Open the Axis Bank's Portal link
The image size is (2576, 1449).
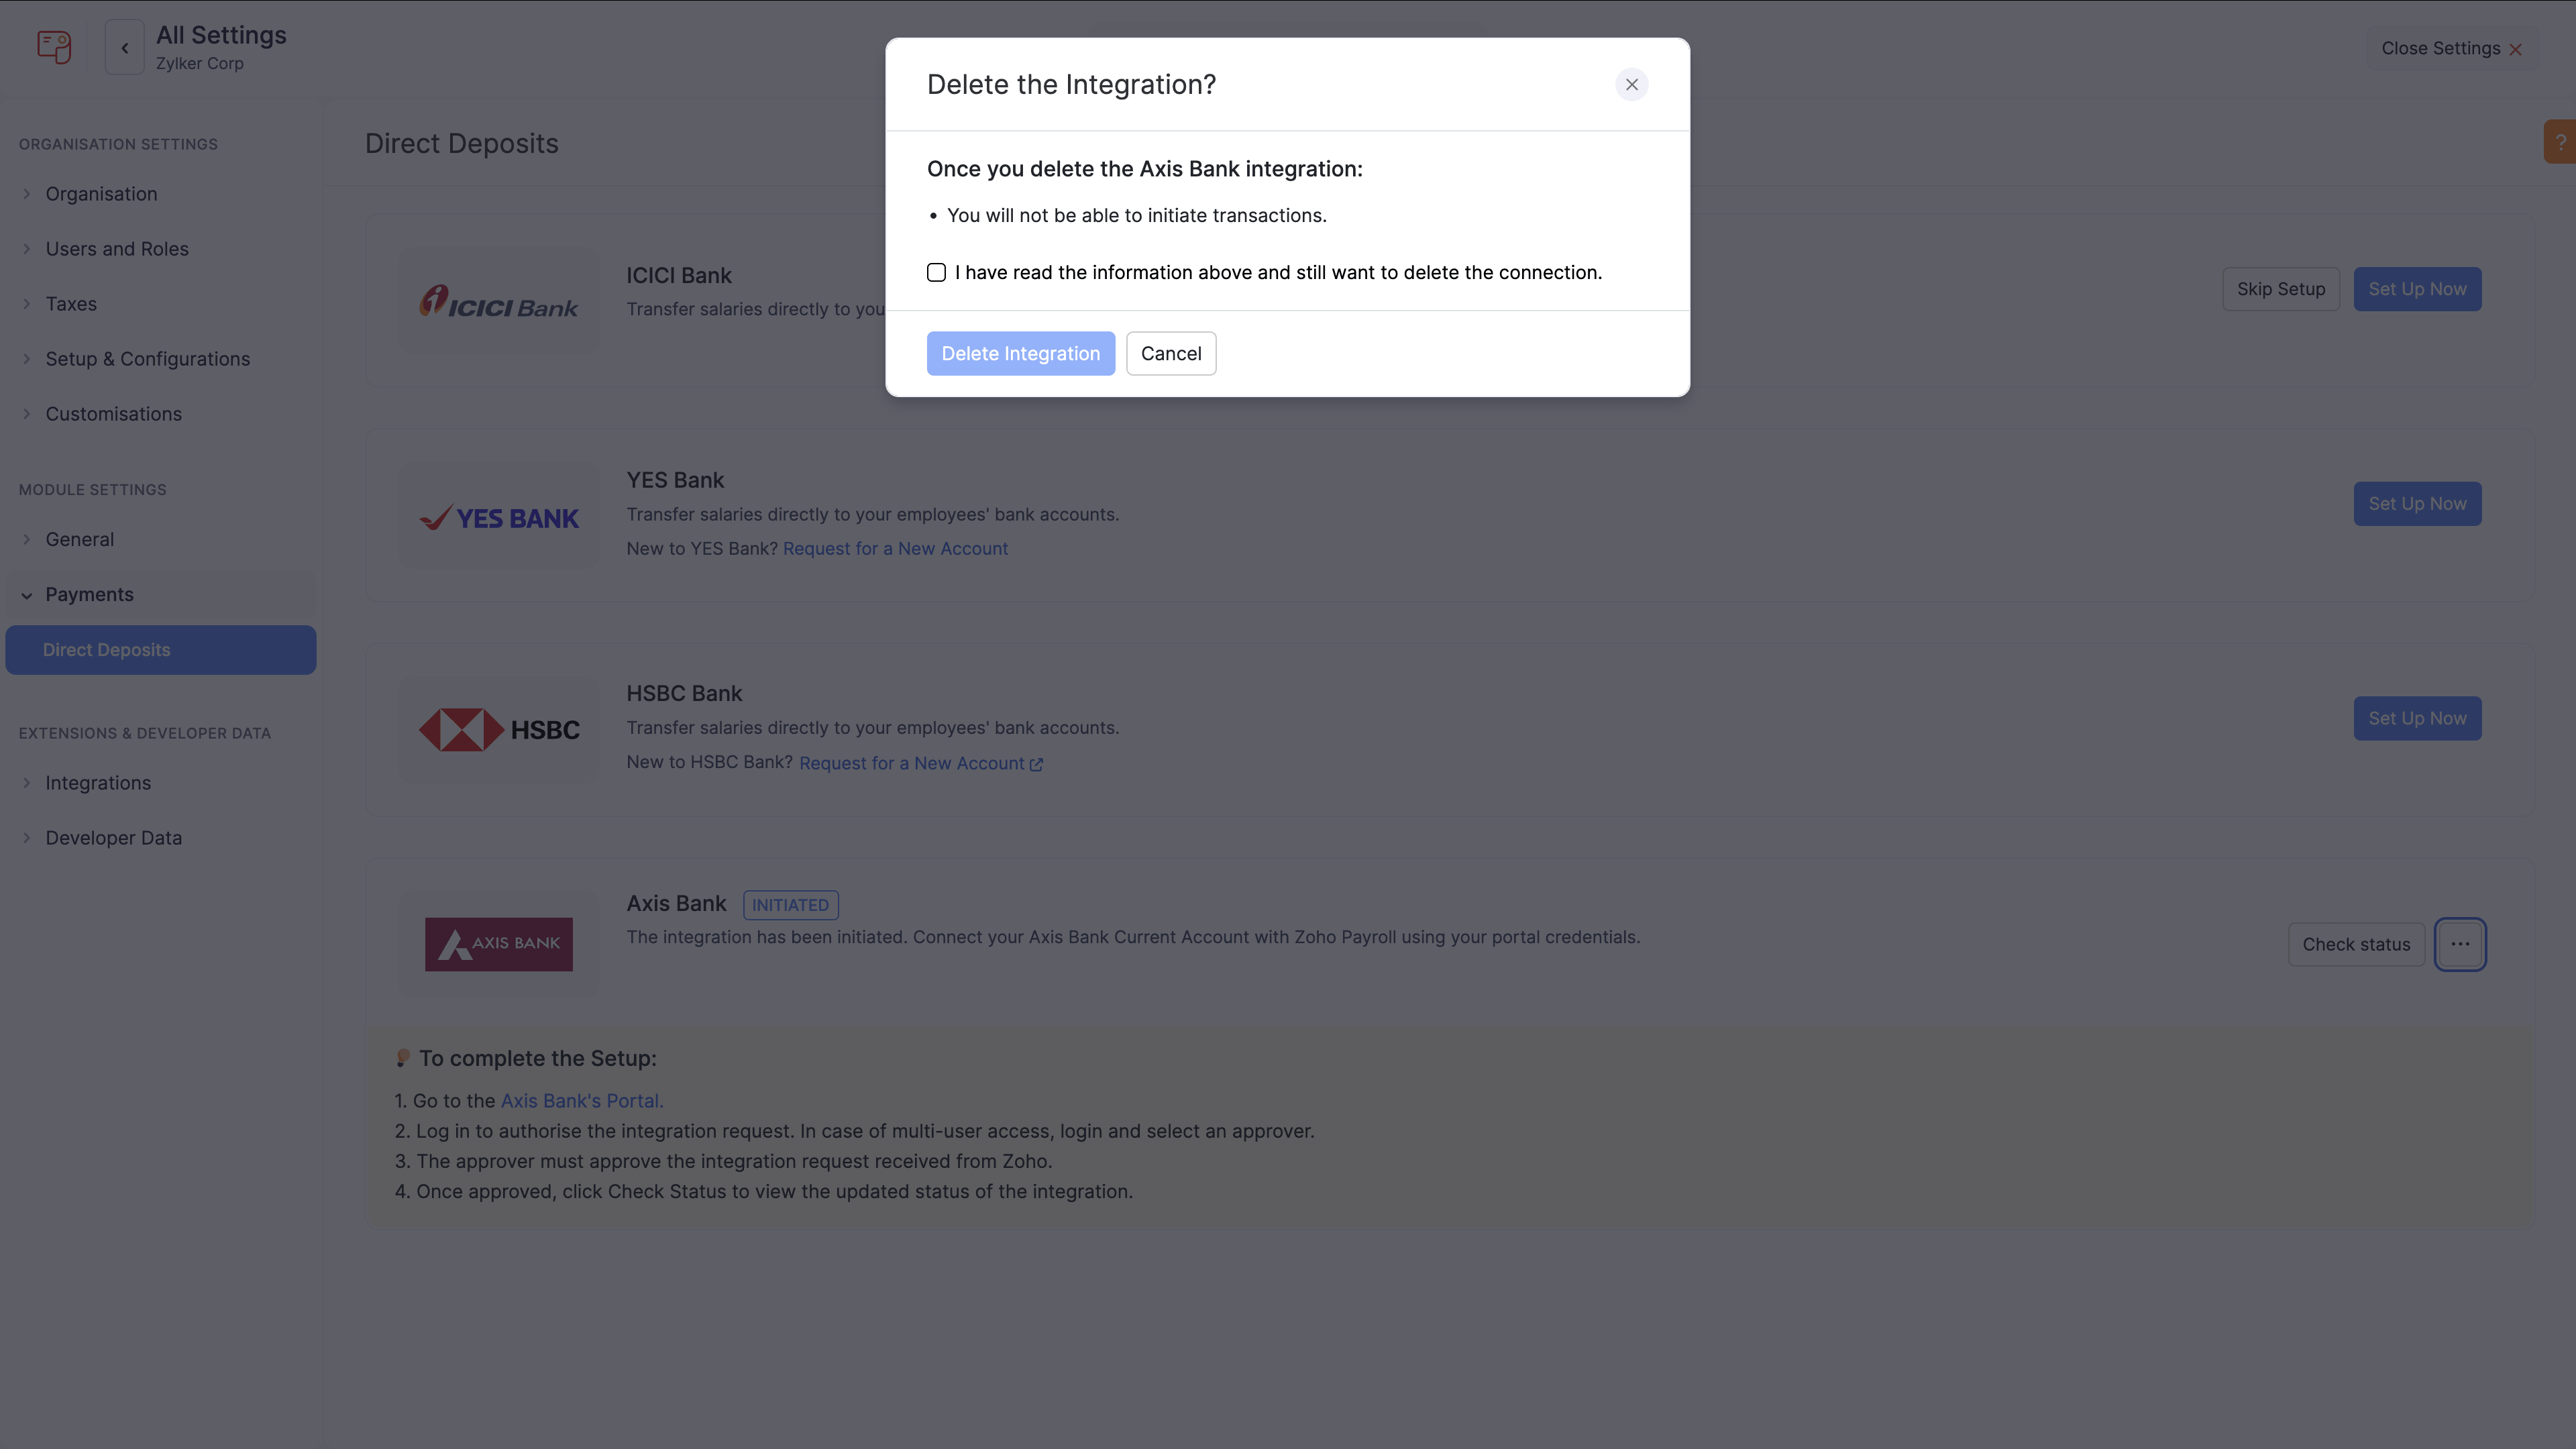[x=581, y=1100]
